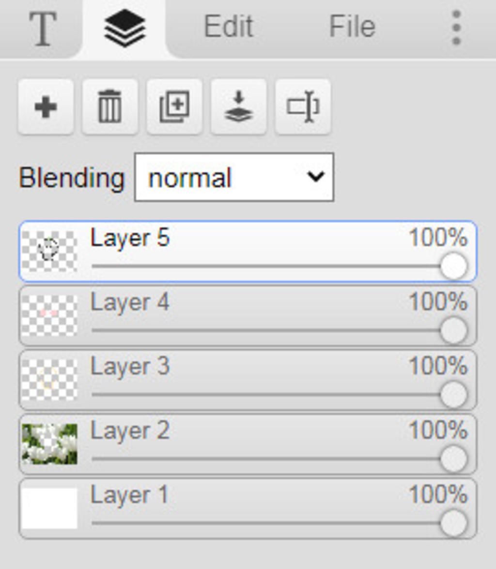Select the Layer 4 row
Image resolution: width=496 pixels, height=569 pixels.
pos(248,315)
